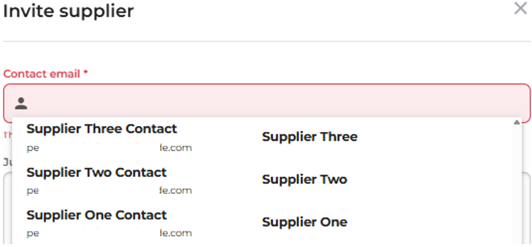Select Supplier Three Contact suggestion
The image size is (532, 247).
point(102,129)
